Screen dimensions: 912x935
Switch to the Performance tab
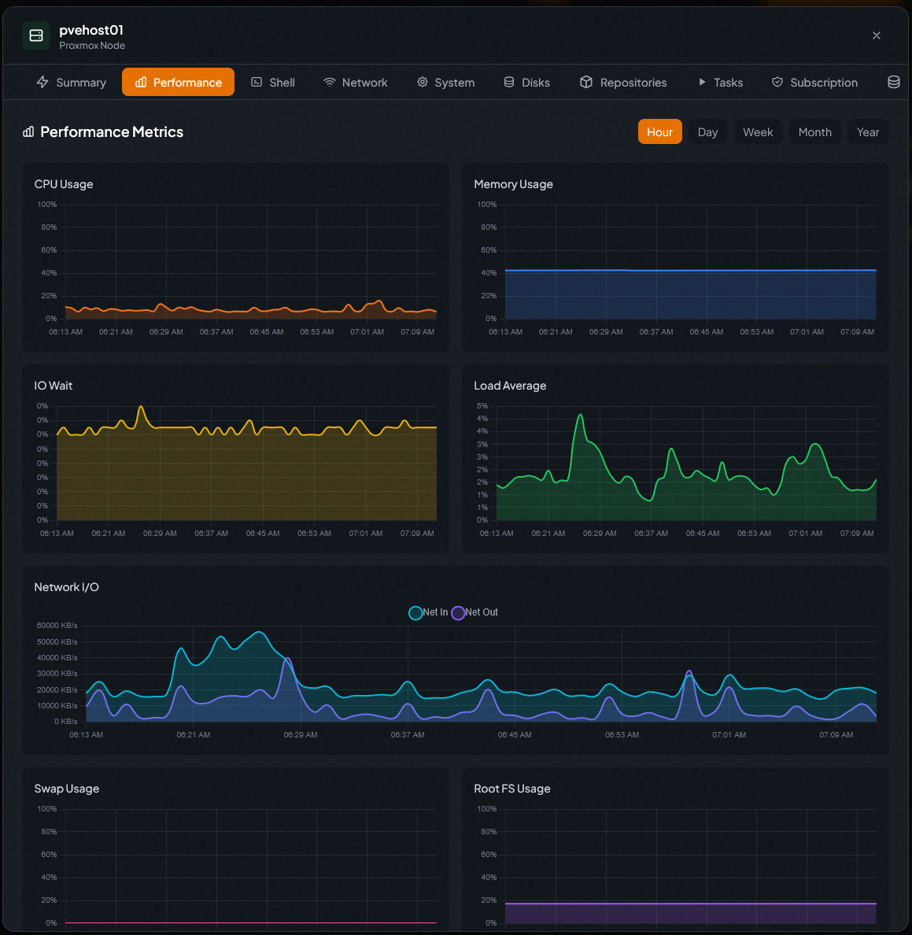coord(178,82)
